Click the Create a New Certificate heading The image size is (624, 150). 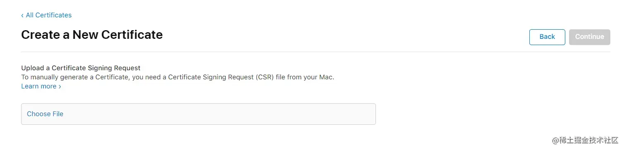92,35
